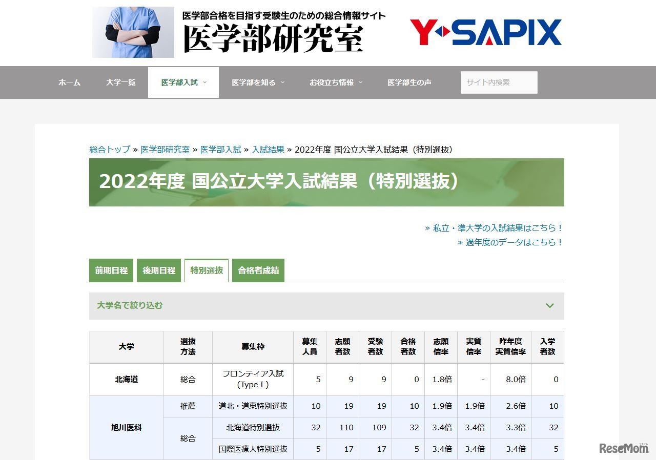Open the 医学部を知る dropdown menu
The image size is (656, 460).
254,82
